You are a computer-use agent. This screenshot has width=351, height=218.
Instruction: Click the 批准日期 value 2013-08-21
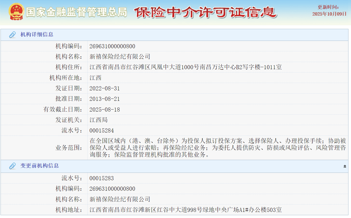pyautogui.click(x=104, y=99)
